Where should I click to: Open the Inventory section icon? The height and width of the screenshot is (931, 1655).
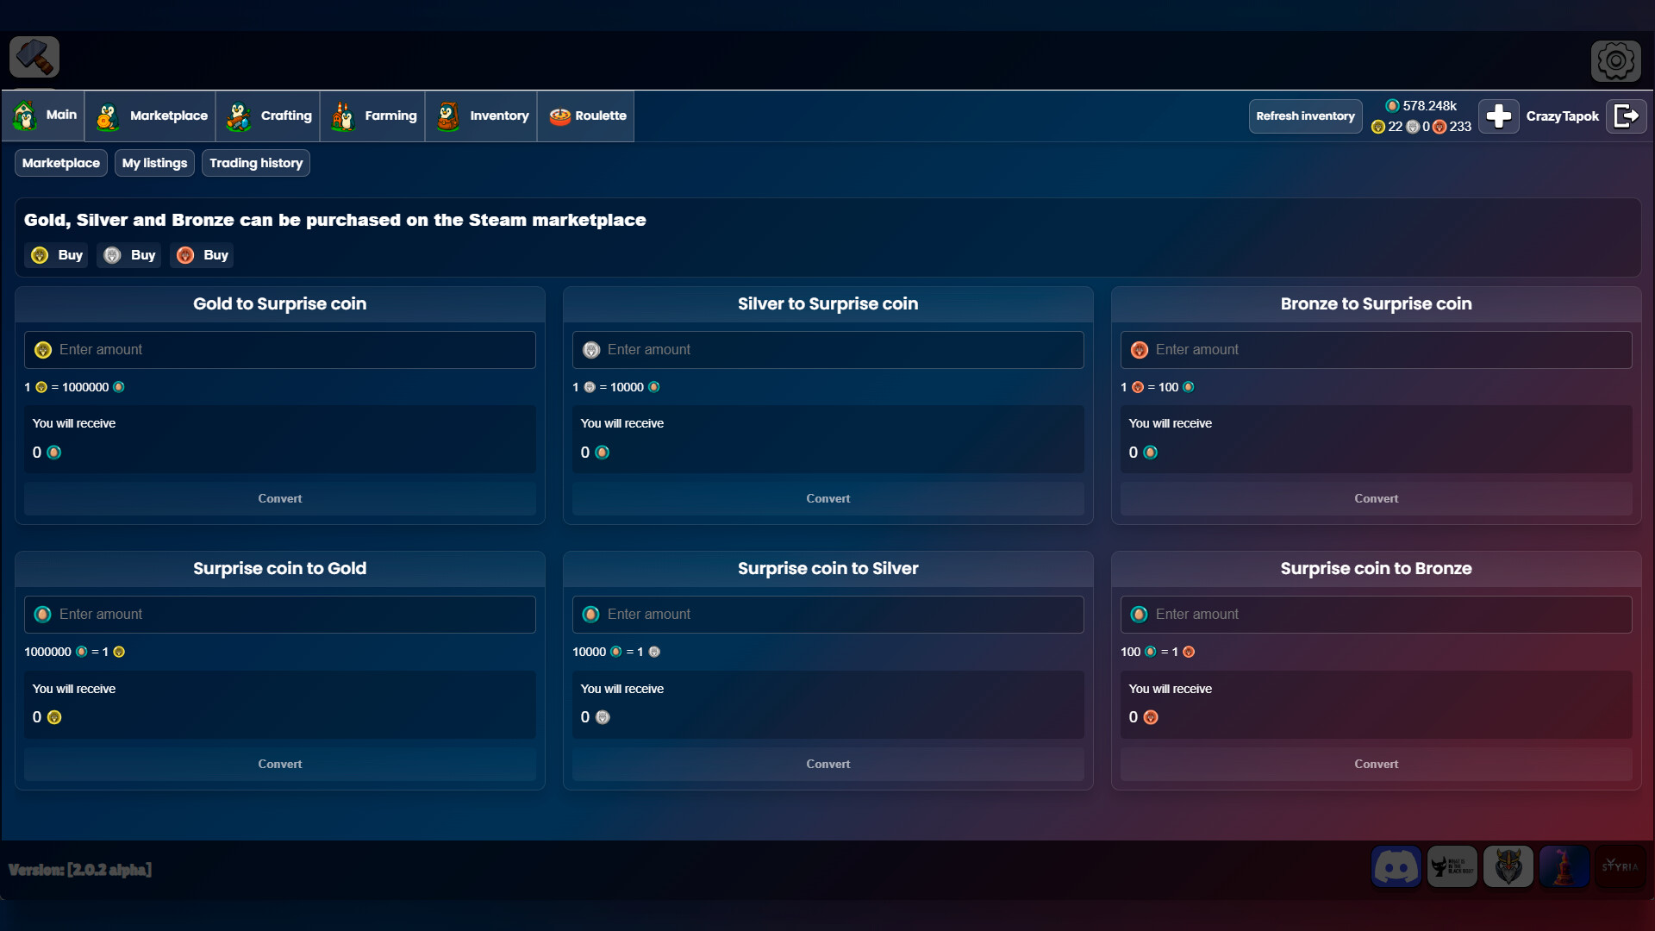tap(448, 116)
